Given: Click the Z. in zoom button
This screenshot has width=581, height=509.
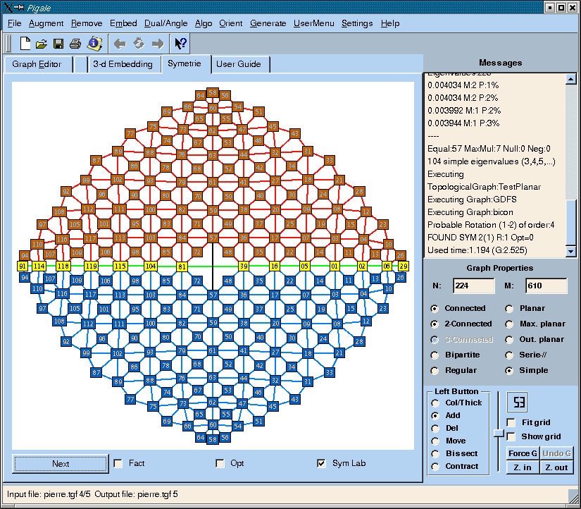Looking at the screenshot, I should click(522, 467).
